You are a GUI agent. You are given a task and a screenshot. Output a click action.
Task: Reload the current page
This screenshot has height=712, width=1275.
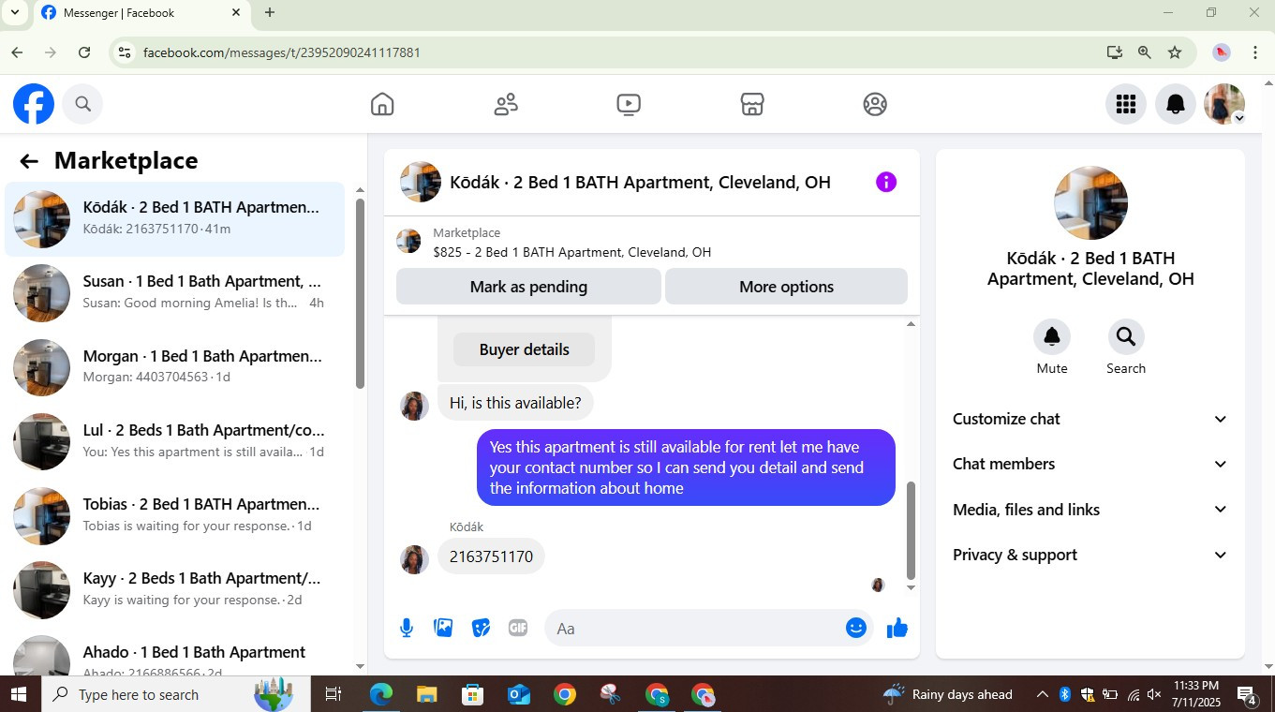pos(84,52)
